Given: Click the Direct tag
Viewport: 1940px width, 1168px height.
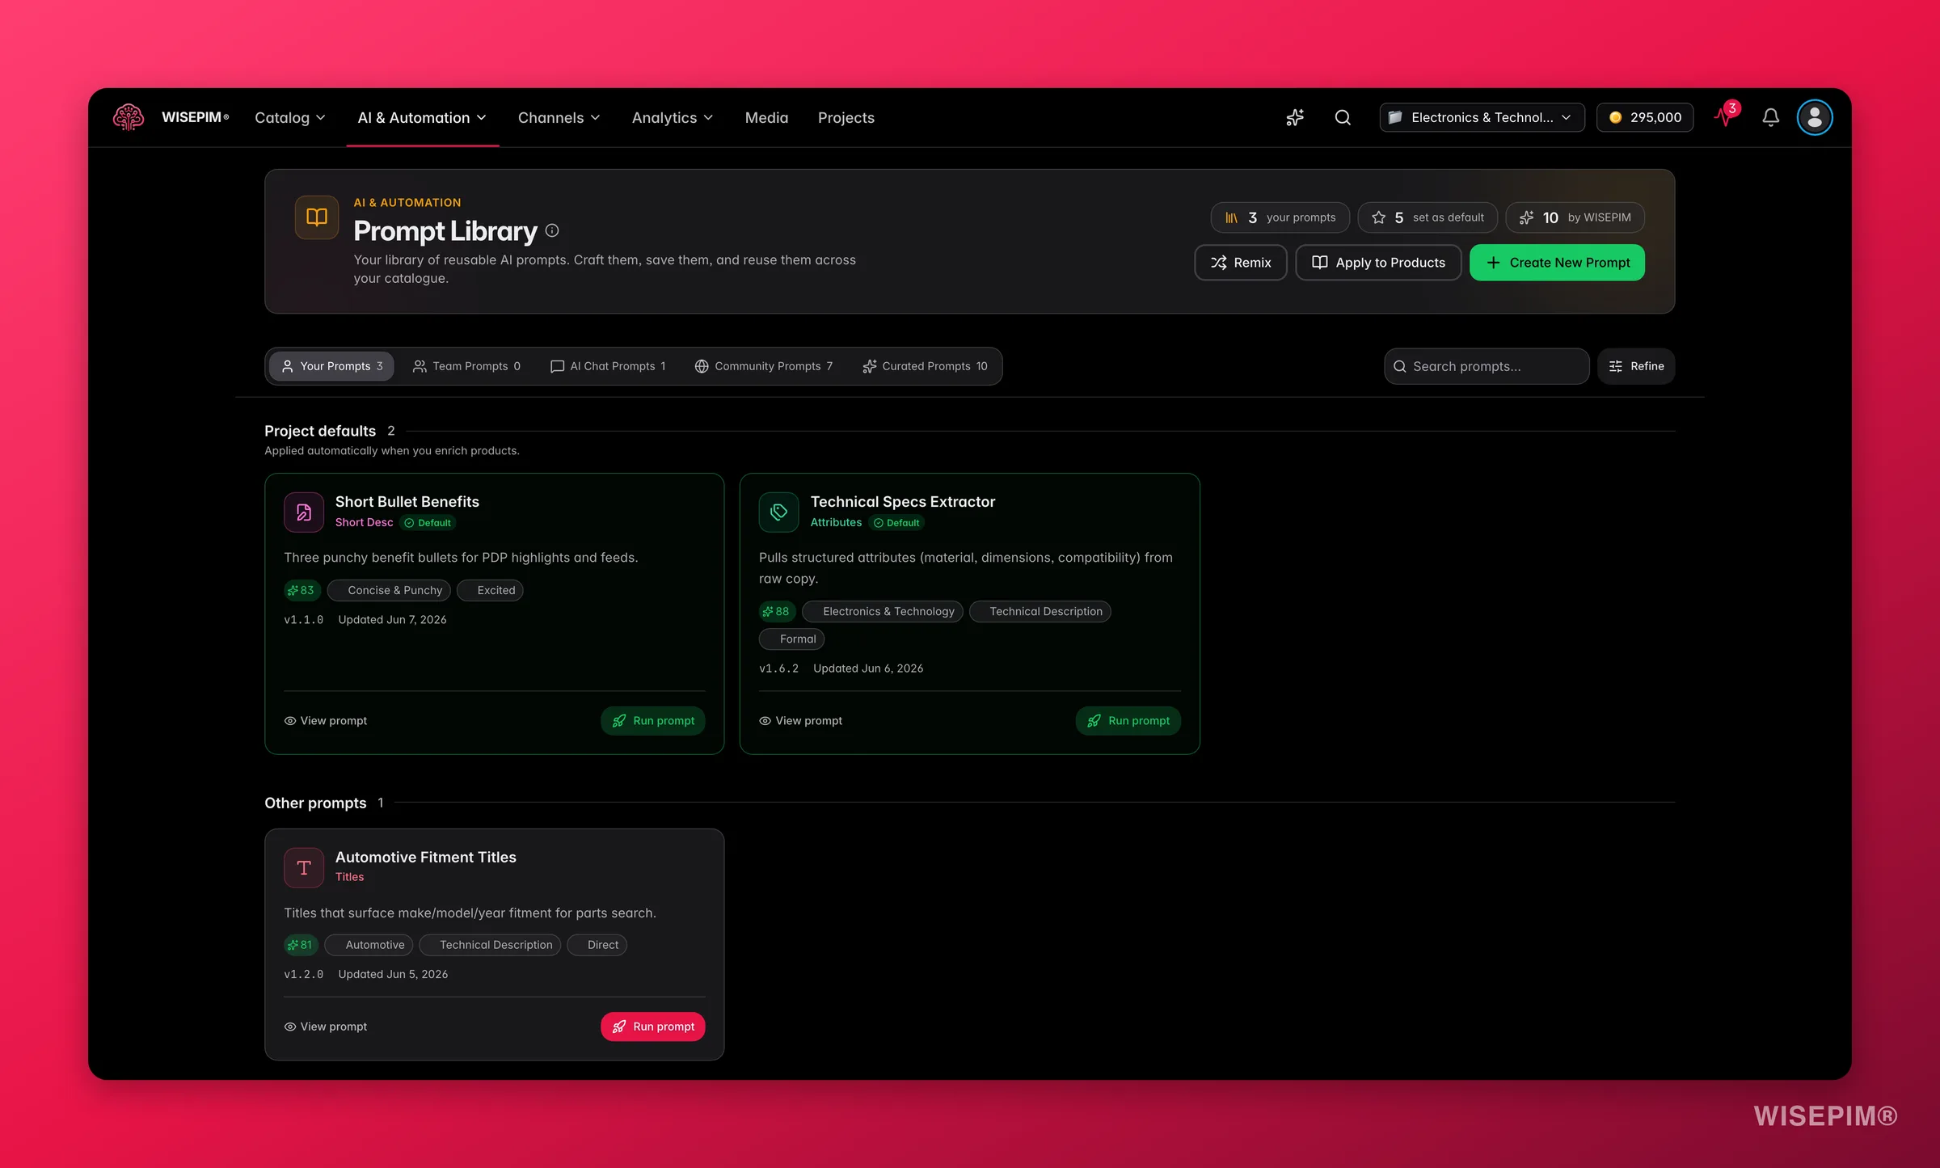Looking at the screenshot, I should 597,944.
